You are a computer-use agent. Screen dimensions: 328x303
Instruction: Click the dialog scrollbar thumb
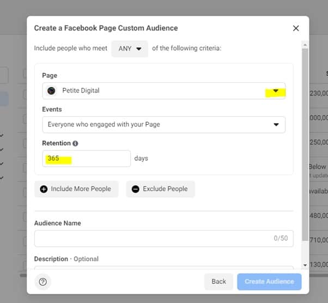[x=305, y=144]
